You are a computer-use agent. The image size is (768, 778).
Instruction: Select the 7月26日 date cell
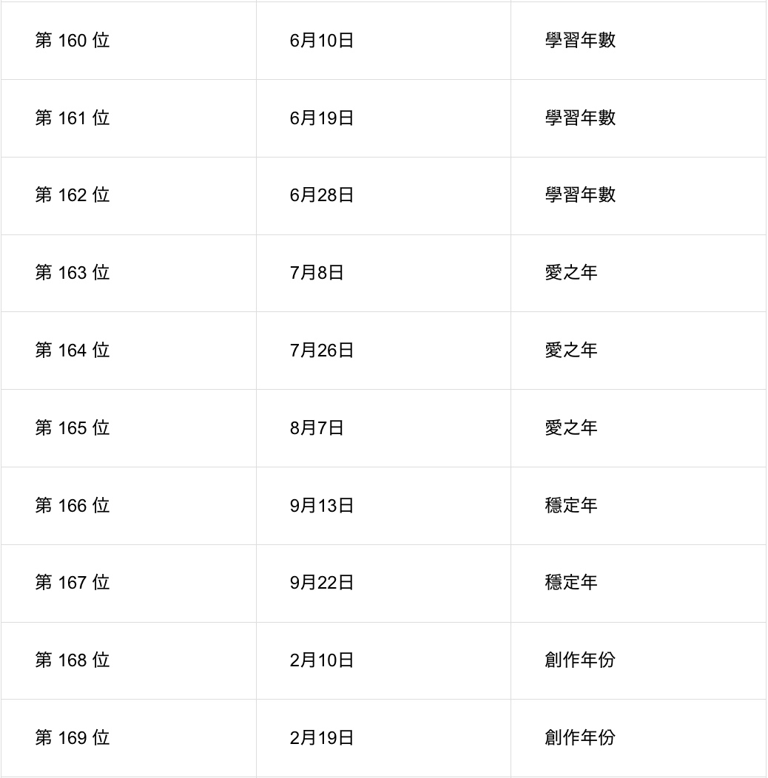pos(322,351)
